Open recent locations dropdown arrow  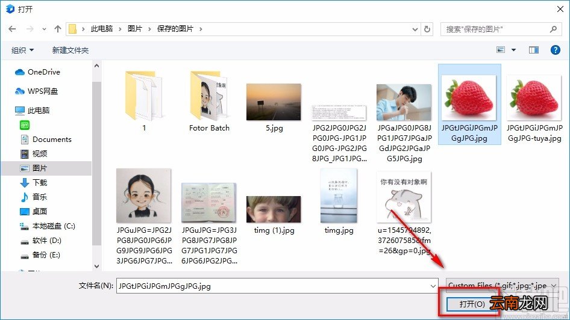[44, 29]
